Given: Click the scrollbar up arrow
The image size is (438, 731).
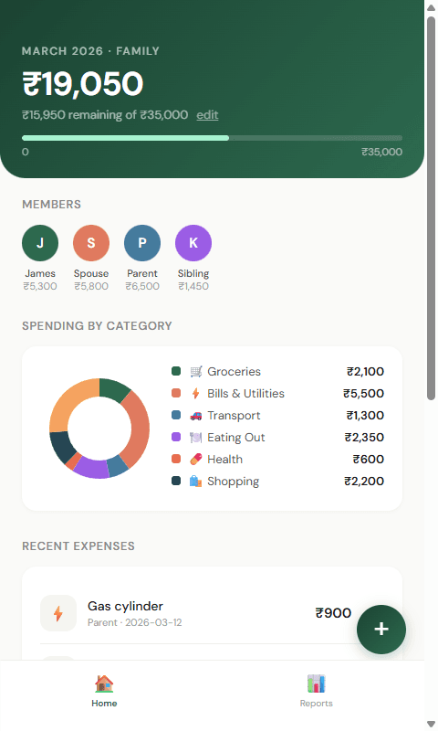Looking at the screenshot, I should (431, 7).
